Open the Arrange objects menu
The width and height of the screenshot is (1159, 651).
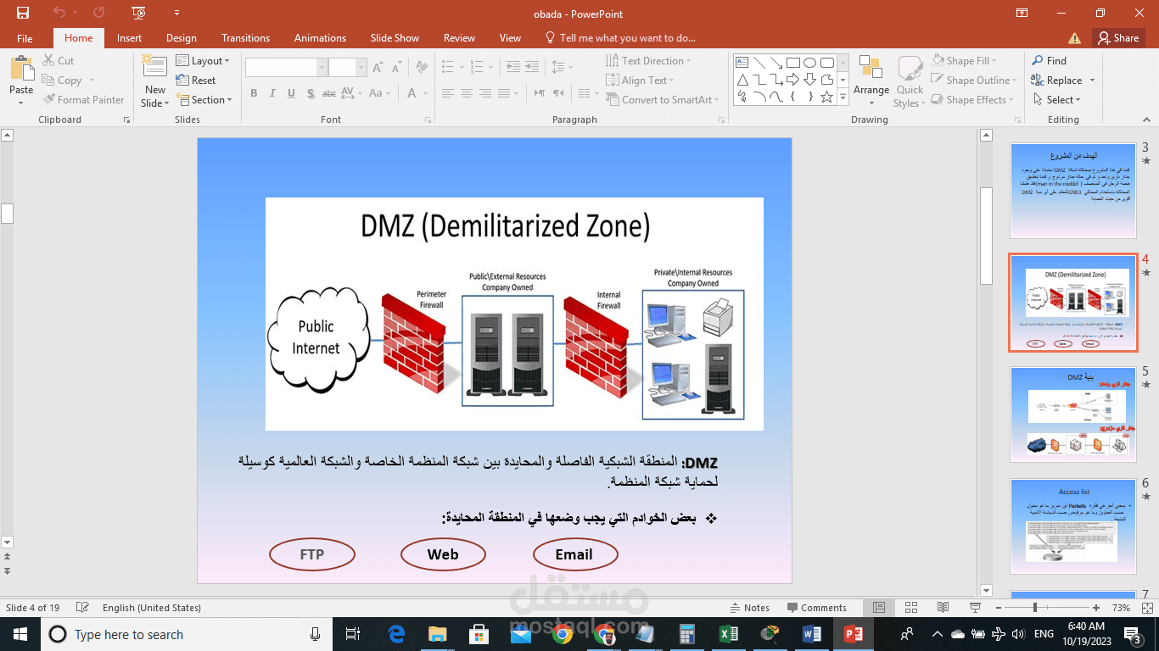click(x=871, y=81)
